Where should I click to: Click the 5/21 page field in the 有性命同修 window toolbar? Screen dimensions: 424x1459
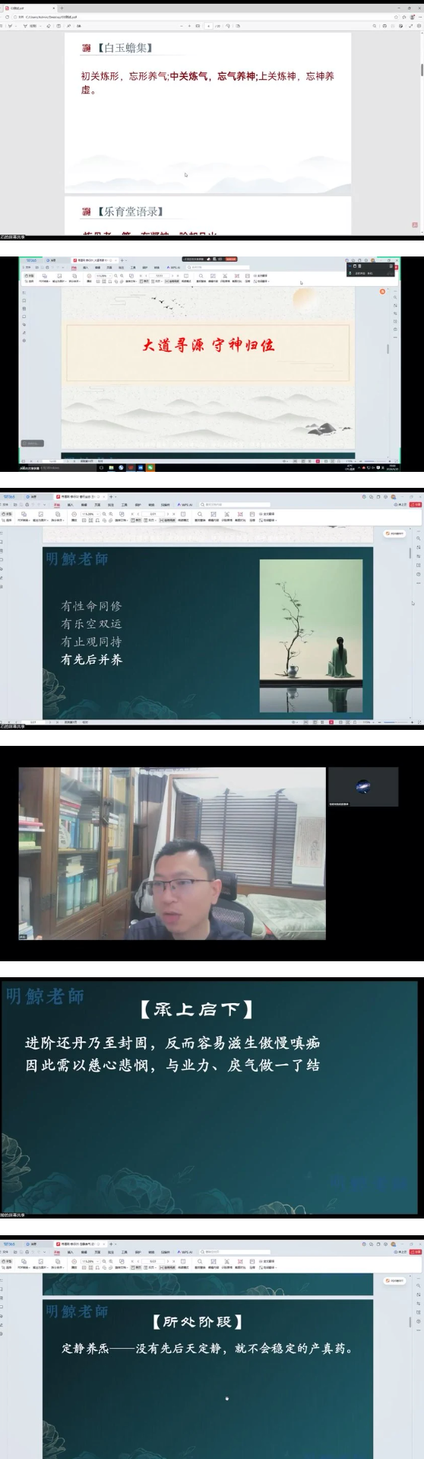(x=153, y=514)
